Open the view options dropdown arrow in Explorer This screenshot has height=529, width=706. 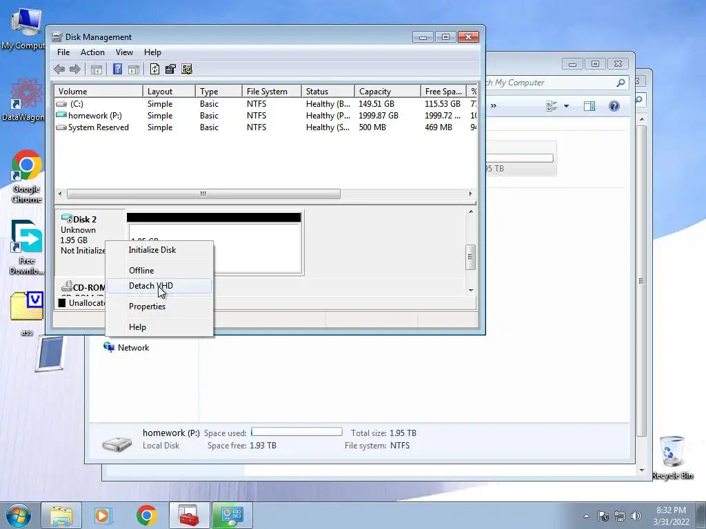(567, 106)
